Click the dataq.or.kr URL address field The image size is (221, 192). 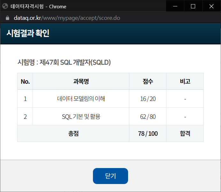tap(67, 18)
